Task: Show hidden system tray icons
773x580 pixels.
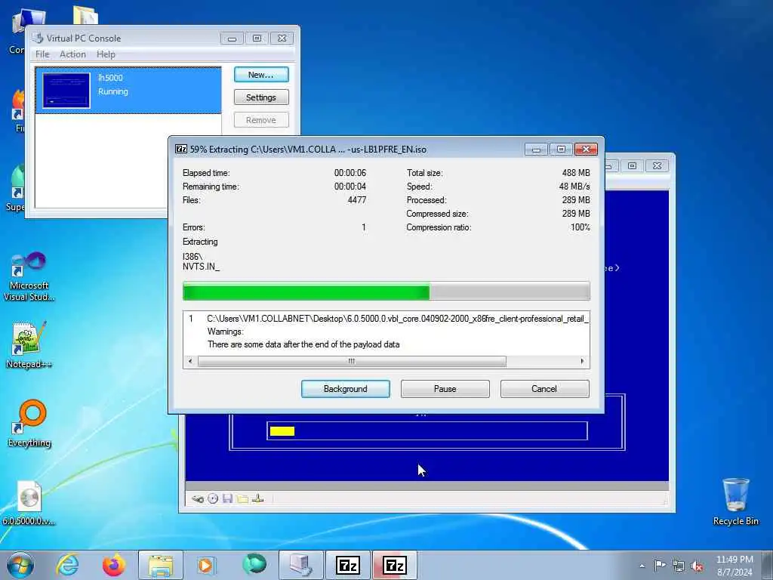Action: (642, 566)
